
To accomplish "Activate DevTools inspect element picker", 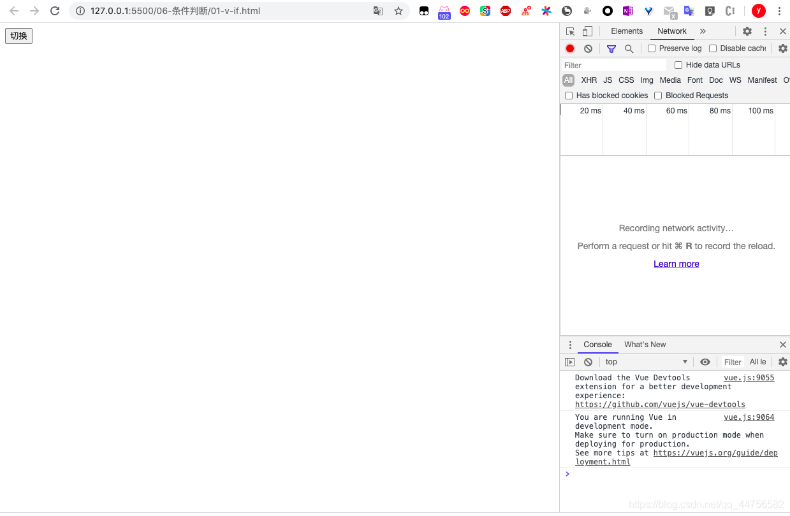I will (x=571, y=31).
